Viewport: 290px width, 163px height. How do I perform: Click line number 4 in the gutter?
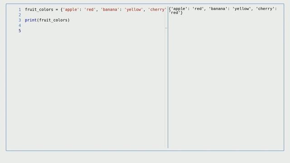[x=20, y=25]
